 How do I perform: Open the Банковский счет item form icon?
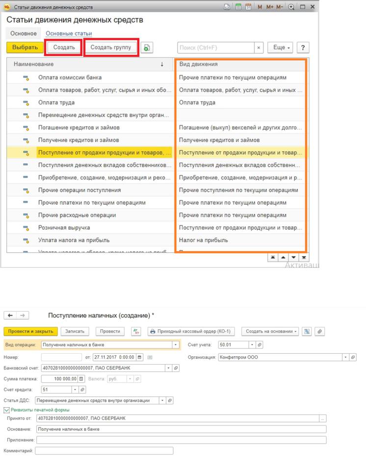point(176,368)
